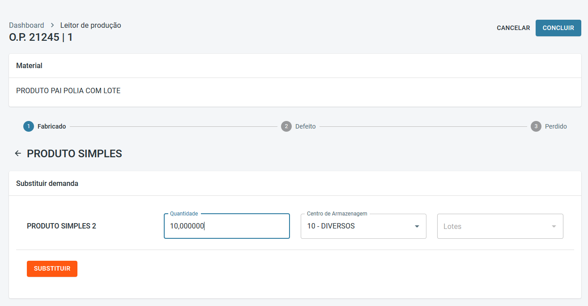Open the Lotes dropdown arrow
Viewport: 588px width, 306px height.
click(554, 226)
